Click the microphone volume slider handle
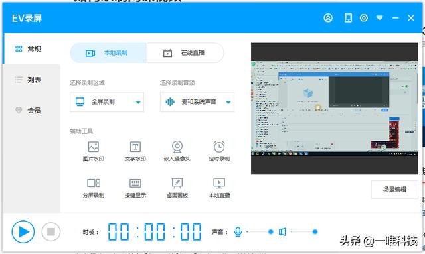 [x=270, y=232]
